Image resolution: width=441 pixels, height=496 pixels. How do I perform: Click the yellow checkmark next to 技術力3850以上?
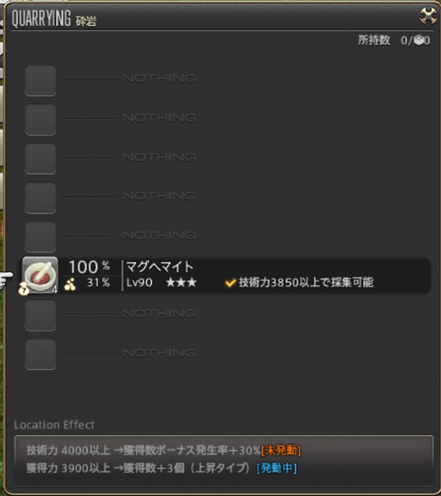(x=231, y=283)
